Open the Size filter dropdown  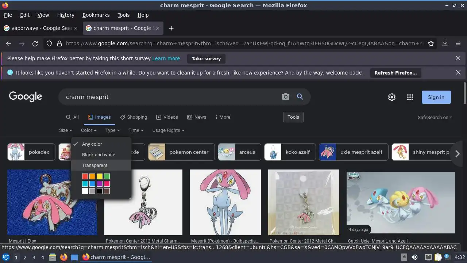coord(66,130)
